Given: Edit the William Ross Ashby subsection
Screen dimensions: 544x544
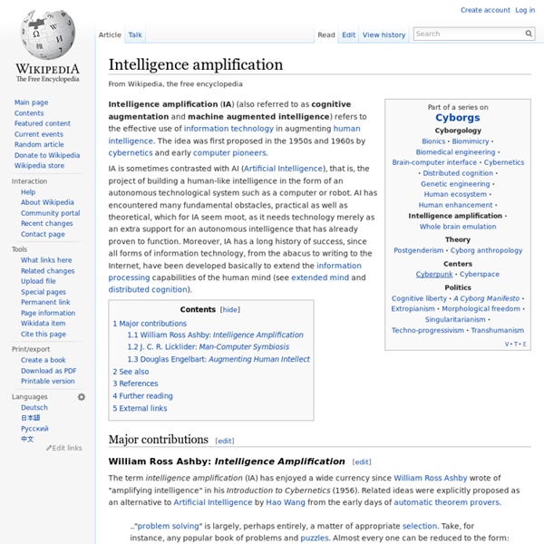Looking at the screenshot, I should tap(362, 461).
